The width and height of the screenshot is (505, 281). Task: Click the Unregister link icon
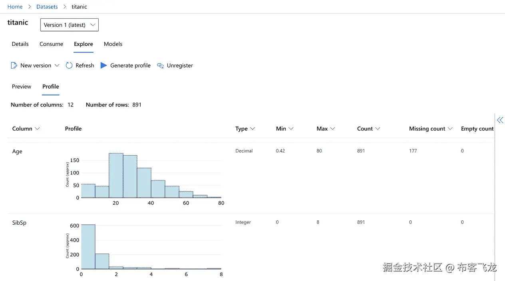coord(161,65)
